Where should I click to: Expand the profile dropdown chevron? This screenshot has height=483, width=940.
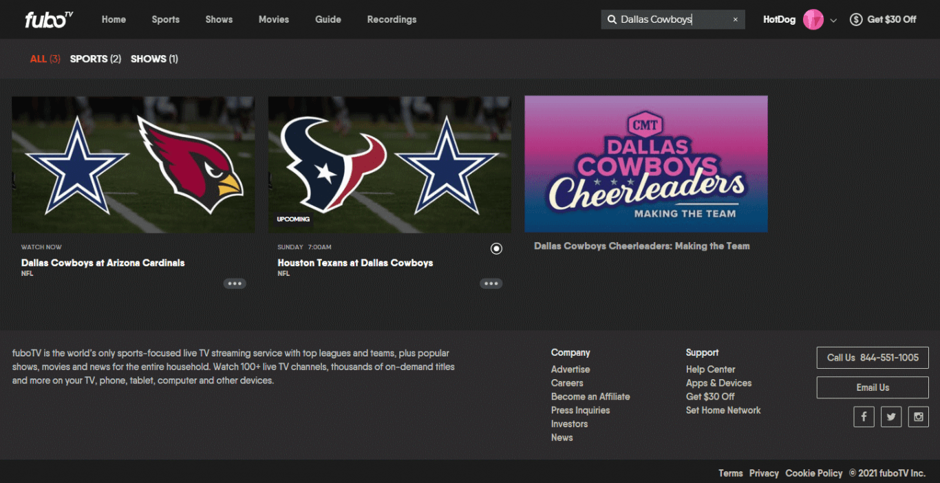pyautogui.click(x=833, y=20)
